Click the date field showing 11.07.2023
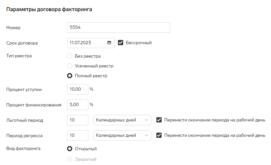271x165 pixels. [91, 43]
